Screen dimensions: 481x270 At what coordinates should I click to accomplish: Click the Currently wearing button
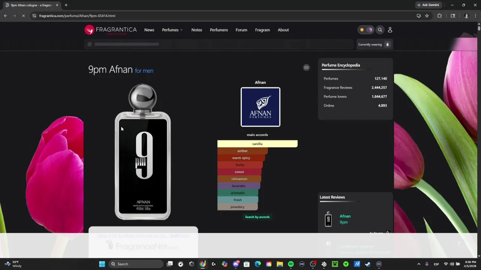[x=374, y=44]
